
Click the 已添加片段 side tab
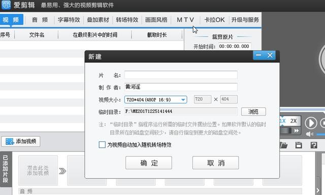[x=6, y=169]
